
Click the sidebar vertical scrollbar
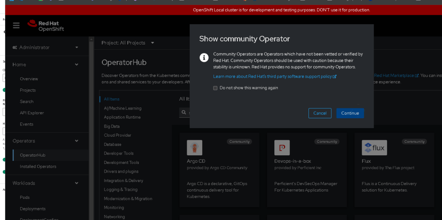point(91,128)
